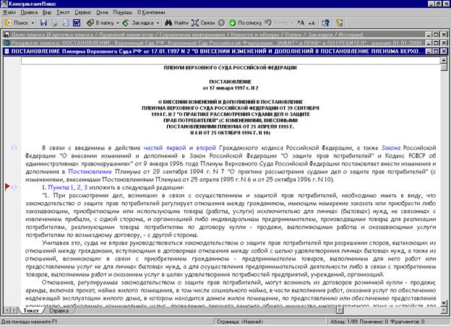Follow the Пункты 1 link
The width and height of the screenshot is (451, 327).
(x=61, y=188)
